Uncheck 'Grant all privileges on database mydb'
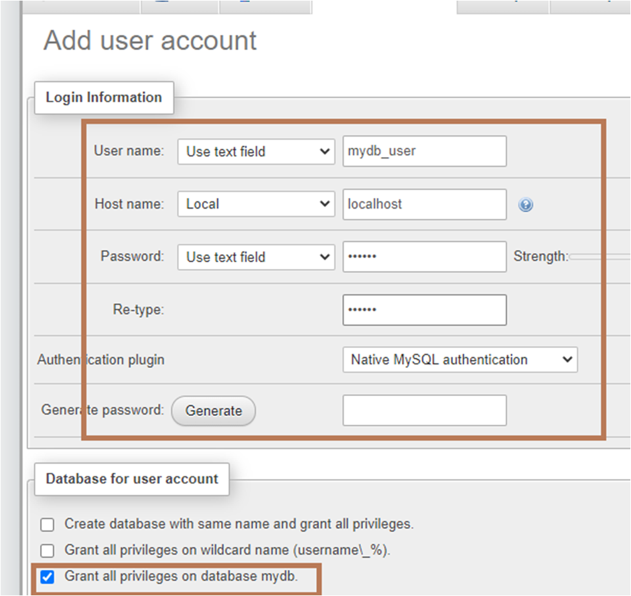This screenshot has width=631, height=596. tap(48, 577)
